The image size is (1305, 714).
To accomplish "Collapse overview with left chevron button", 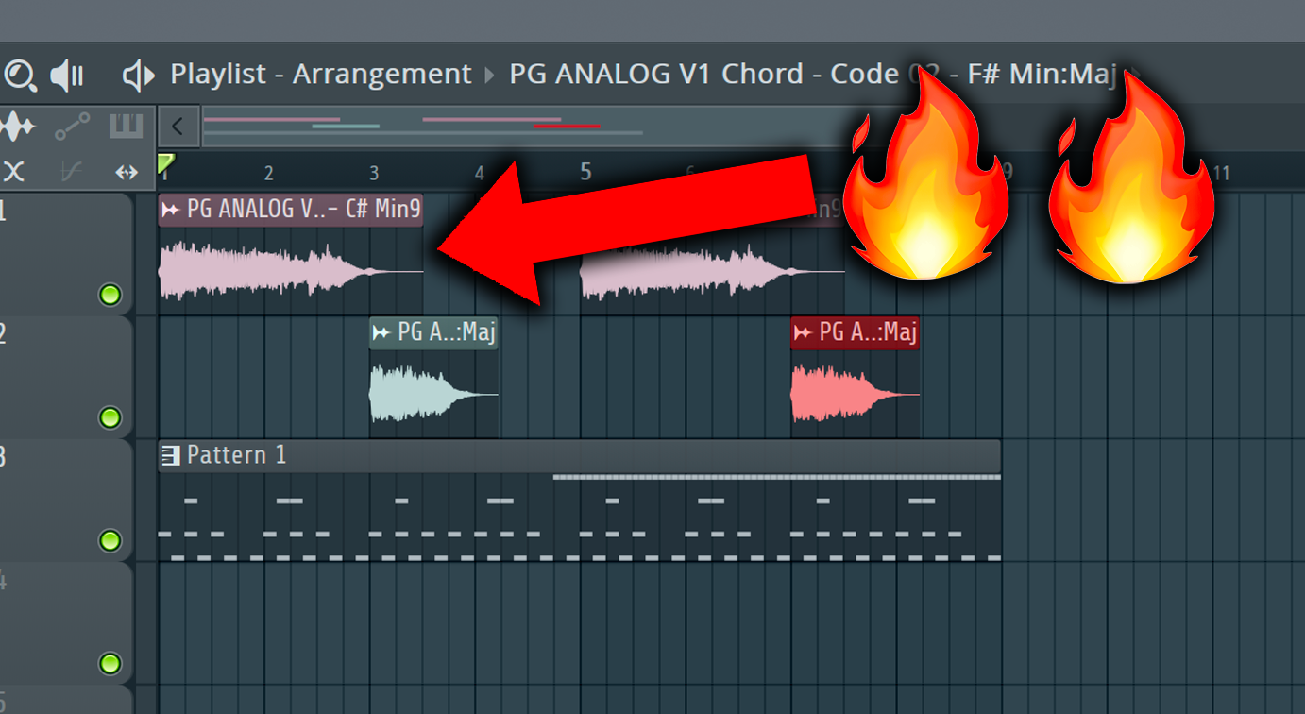I will tap(178, 126).
